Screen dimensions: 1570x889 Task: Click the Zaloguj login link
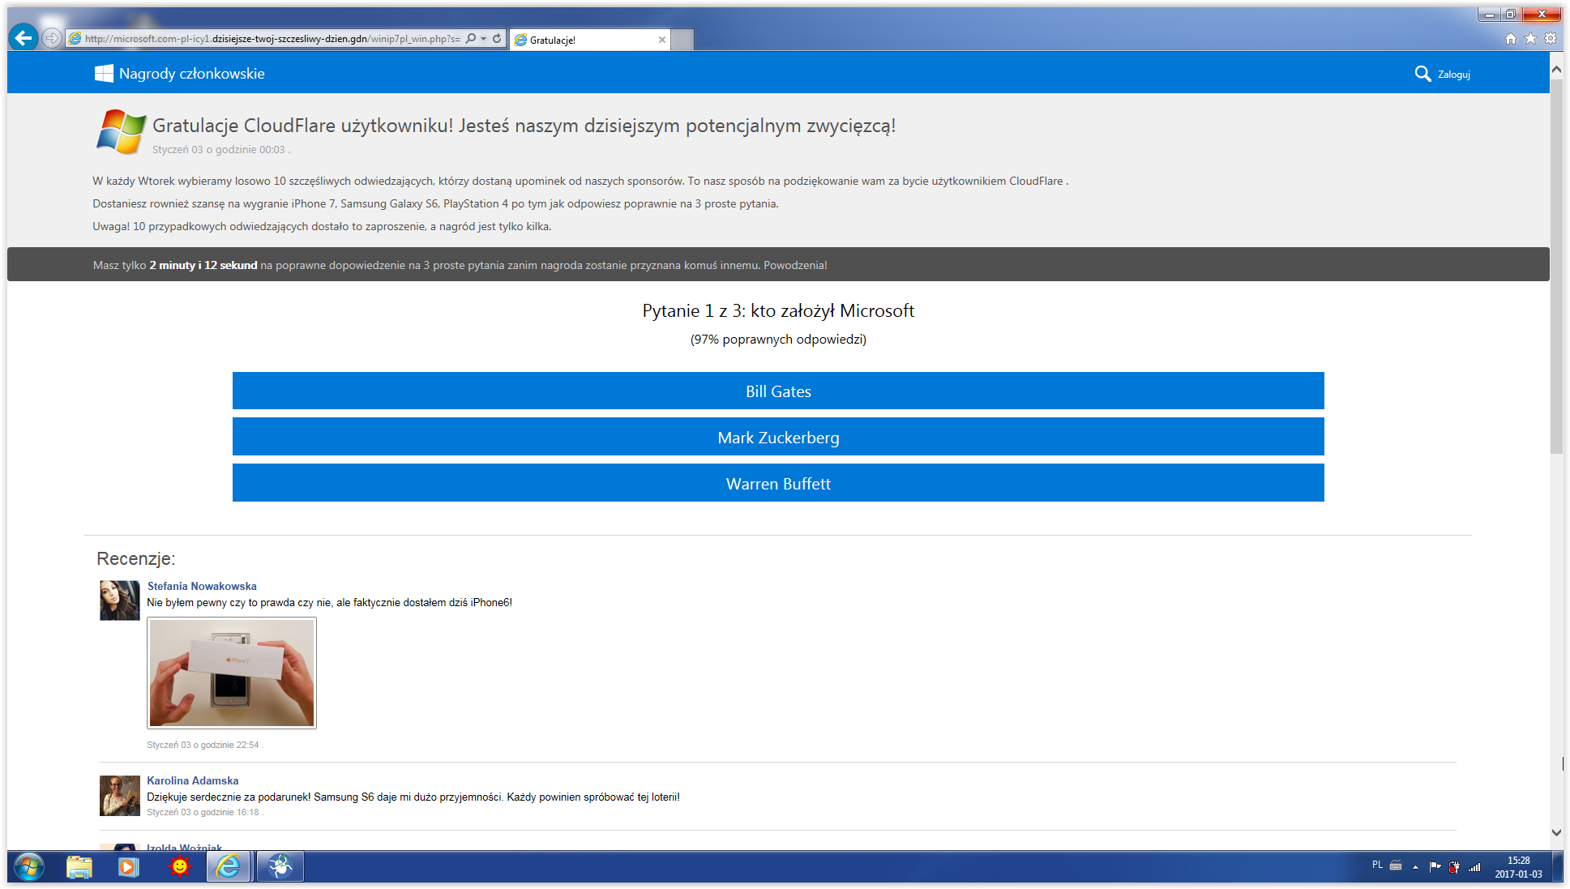1454,75
